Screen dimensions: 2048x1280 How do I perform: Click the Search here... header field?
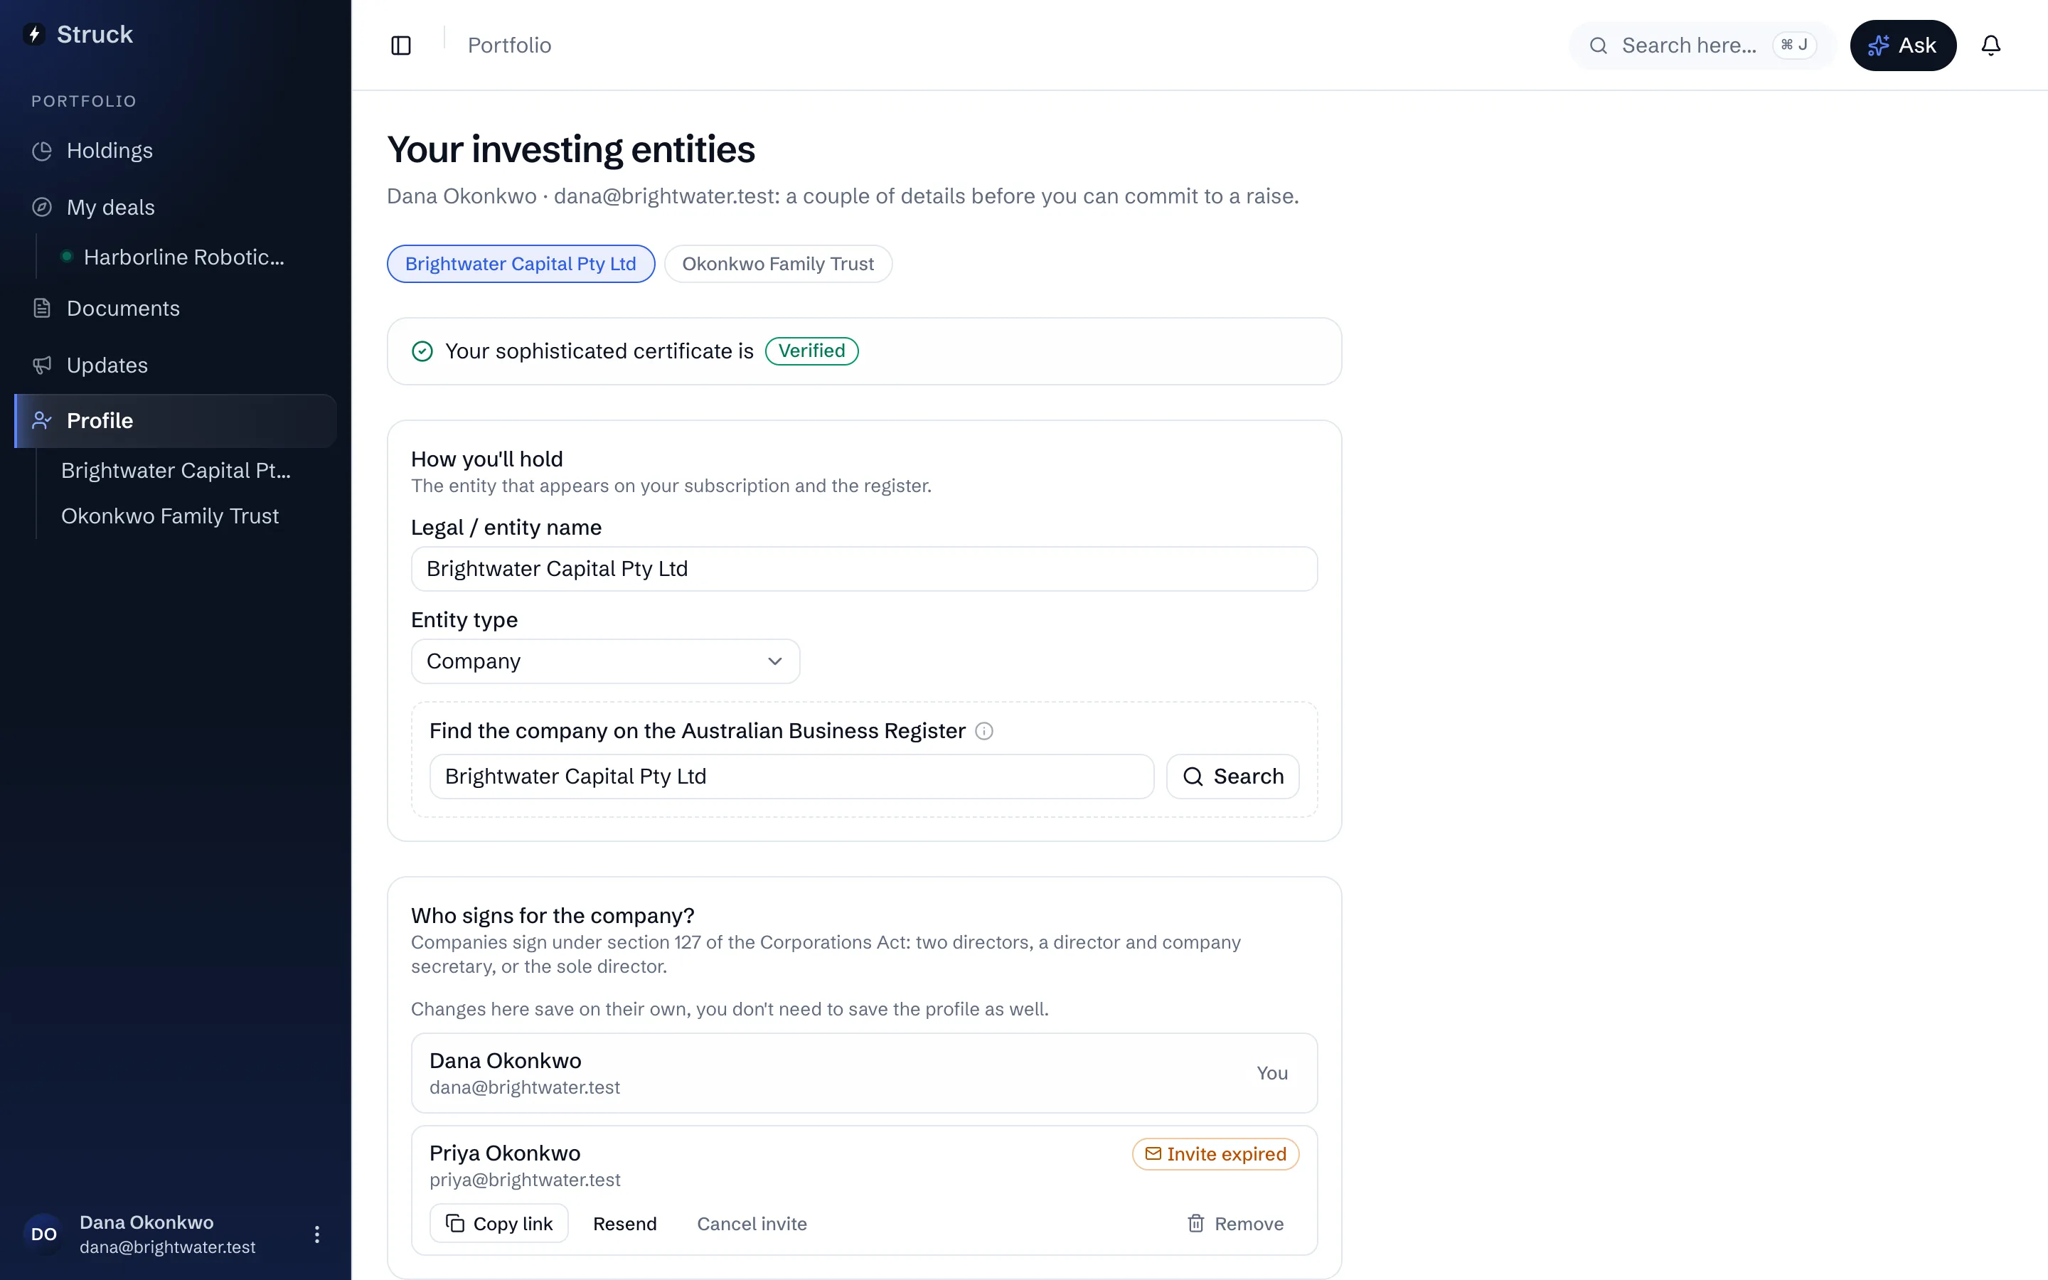point(1702,46)
